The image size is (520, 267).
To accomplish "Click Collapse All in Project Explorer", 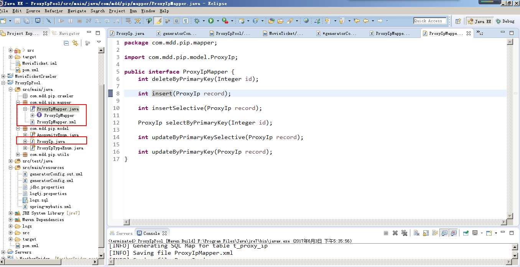I will (66, 43).
